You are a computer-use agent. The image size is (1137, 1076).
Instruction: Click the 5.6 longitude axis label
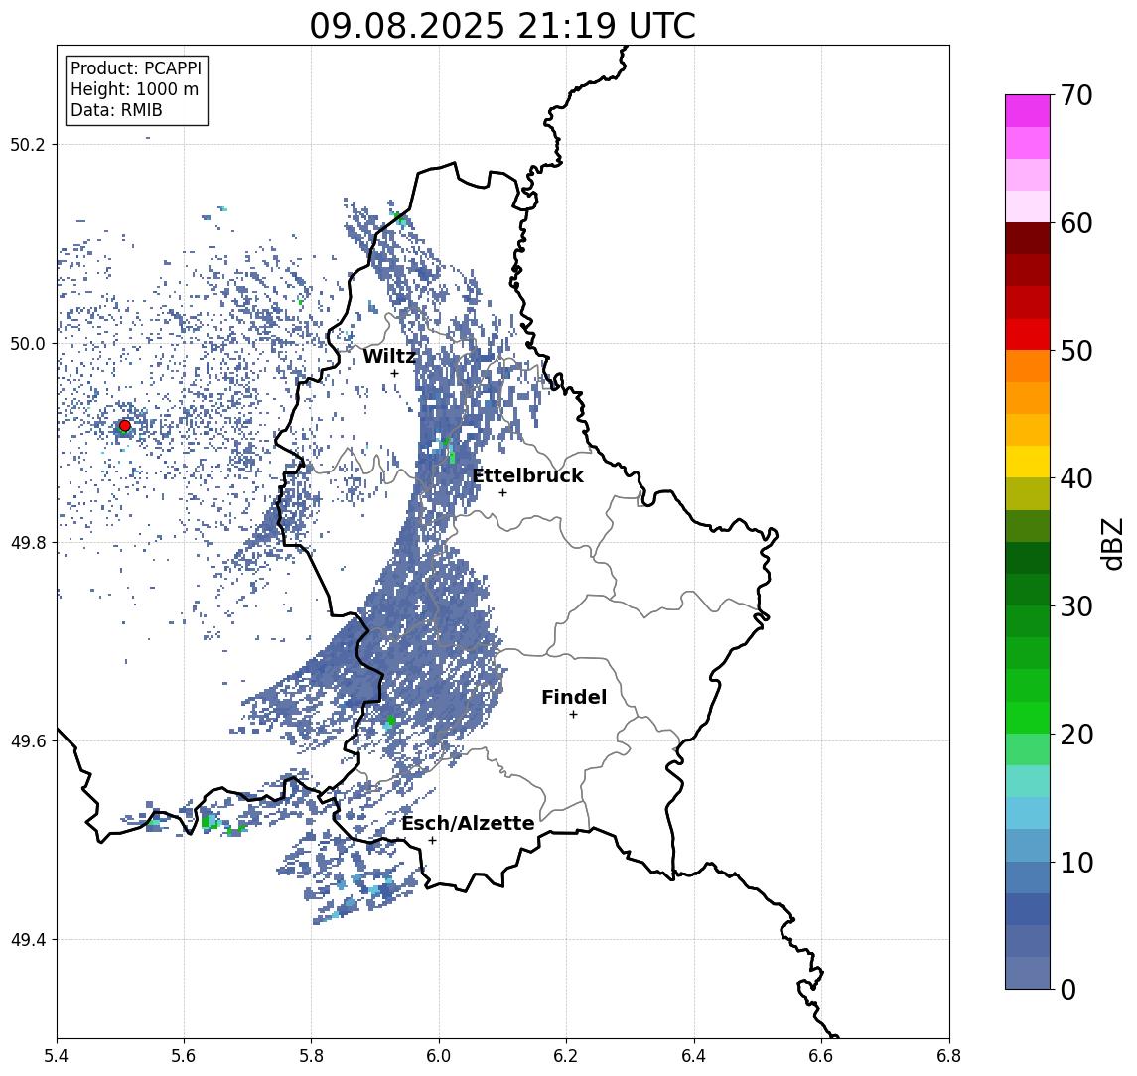point(184,1056)
